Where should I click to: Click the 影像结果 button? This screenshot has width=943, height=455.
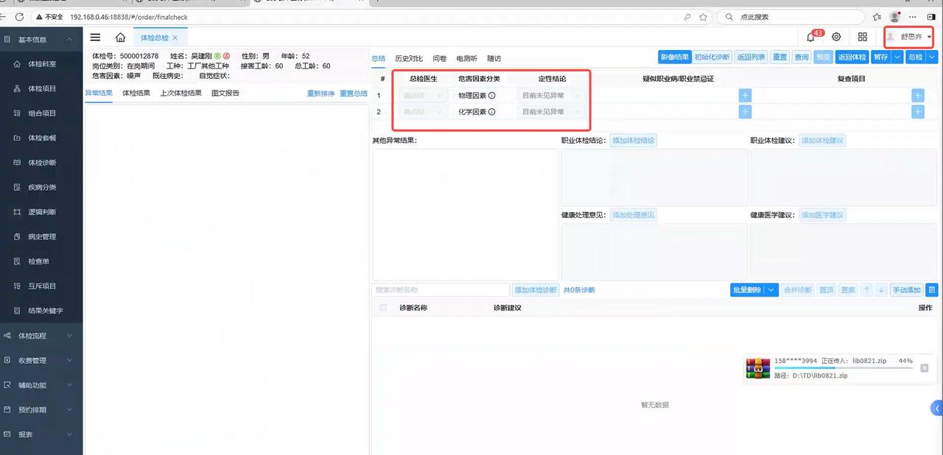pyautogui.click(x=674, y=57)
